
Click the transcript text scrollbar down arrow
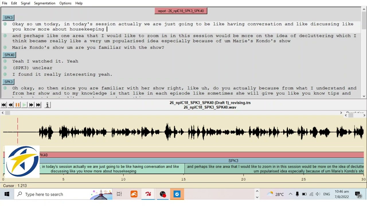coord(364,96)
